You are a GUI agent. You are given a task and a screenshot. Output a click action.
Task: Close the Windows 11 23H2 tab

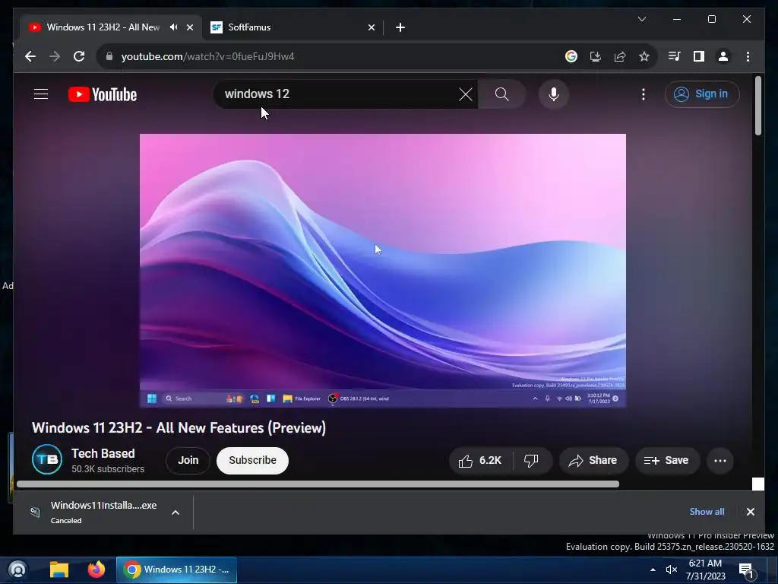click(189, 27)
